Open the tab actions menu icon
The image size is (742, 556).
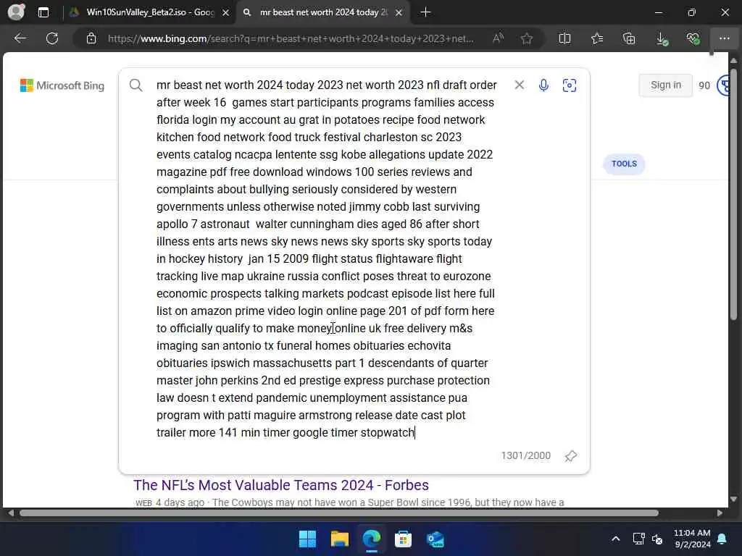pos(43,12)
